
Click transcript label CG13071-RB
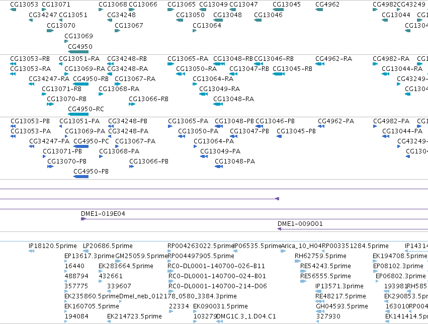coord(62,89)
